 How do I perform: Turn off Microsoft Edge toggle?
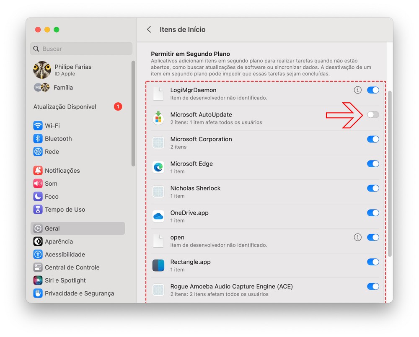373,164
